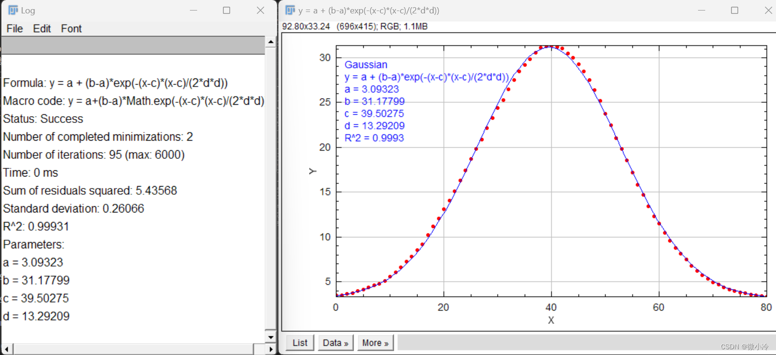The height and width of the screenshot is (355, 776).
Task: Open the File menu in Log window
Action: click(x=14, y=29)
